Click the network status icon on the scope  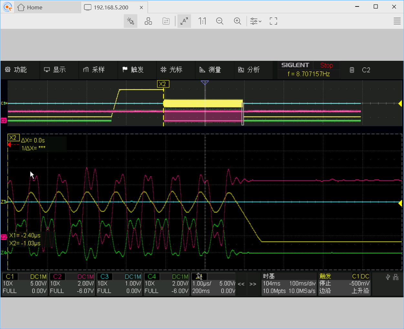[x=396, y=277]
